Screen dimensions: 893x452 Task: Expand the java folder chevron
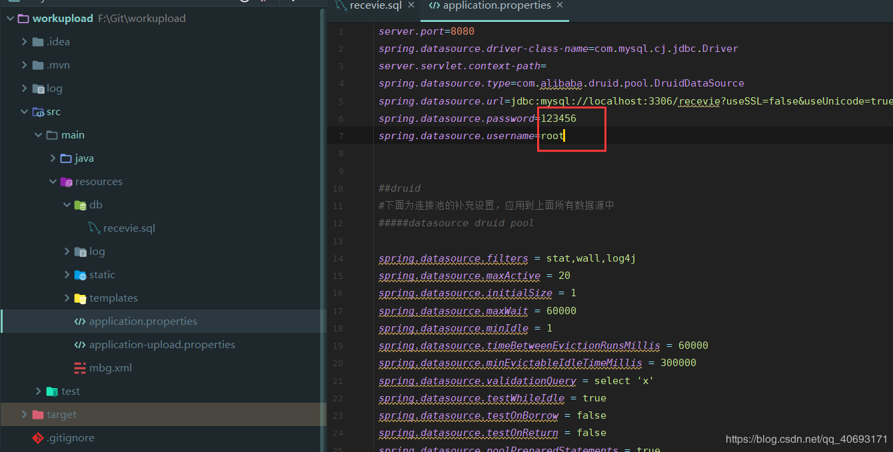click(53, 158)
